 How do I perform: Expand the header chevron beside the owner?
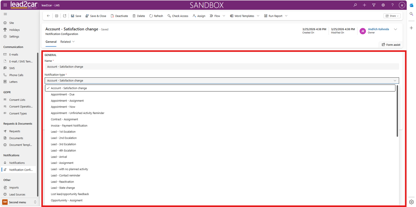396,29
